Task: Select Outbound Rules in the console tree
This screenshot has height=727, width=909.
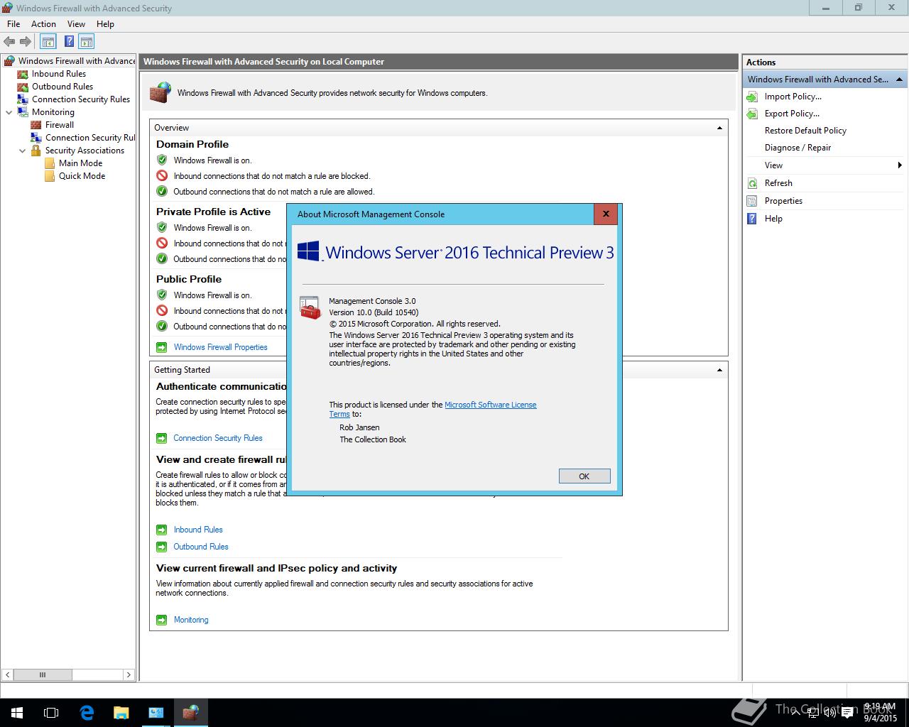Action: (62, 87)
